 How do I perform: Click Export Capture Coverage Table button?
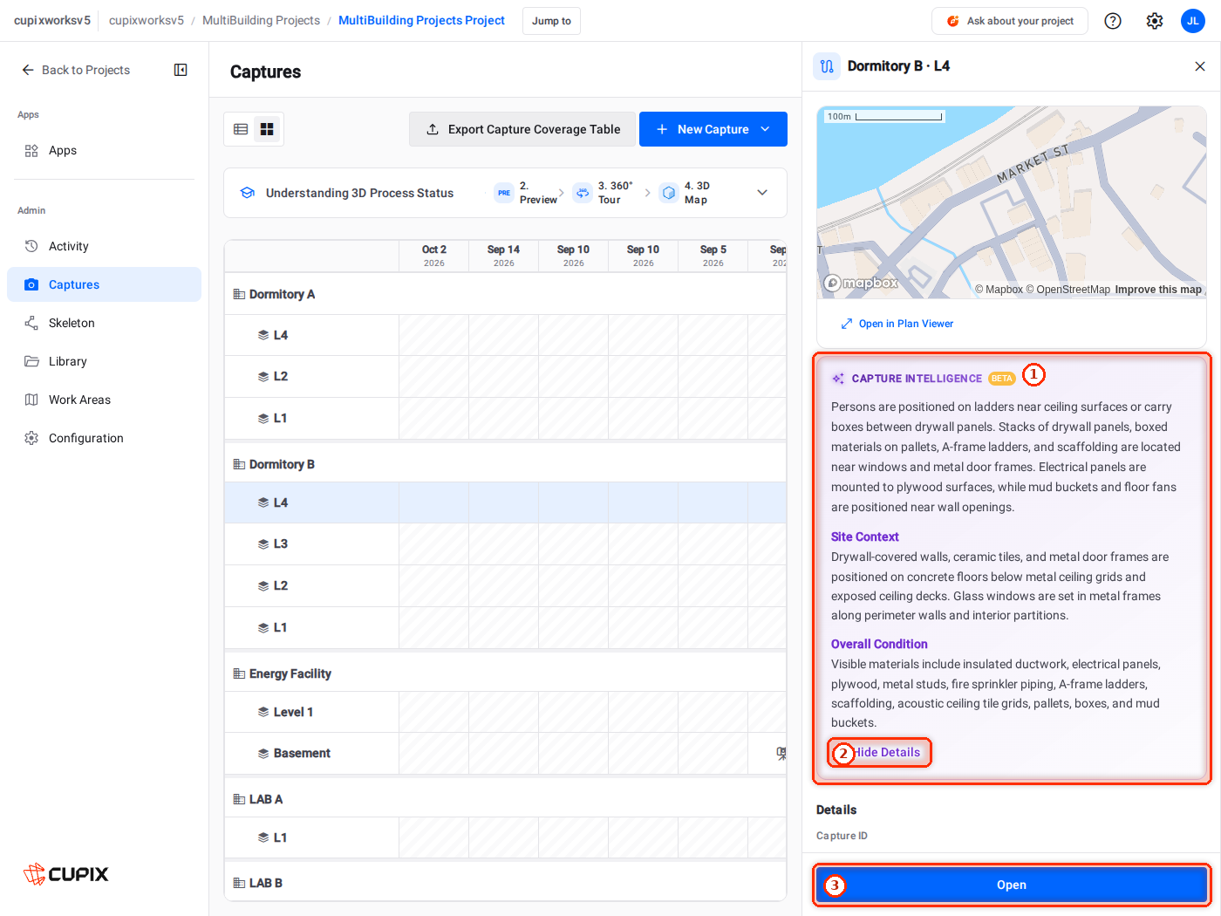(522, 129)
